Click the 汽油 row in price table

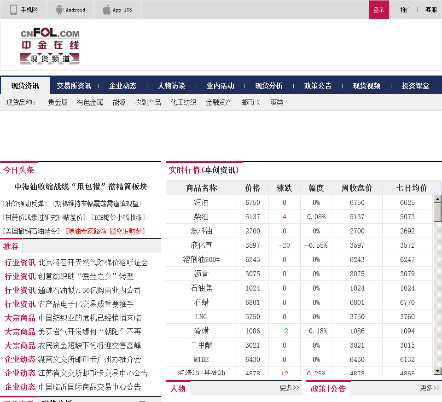click(201, 203)
